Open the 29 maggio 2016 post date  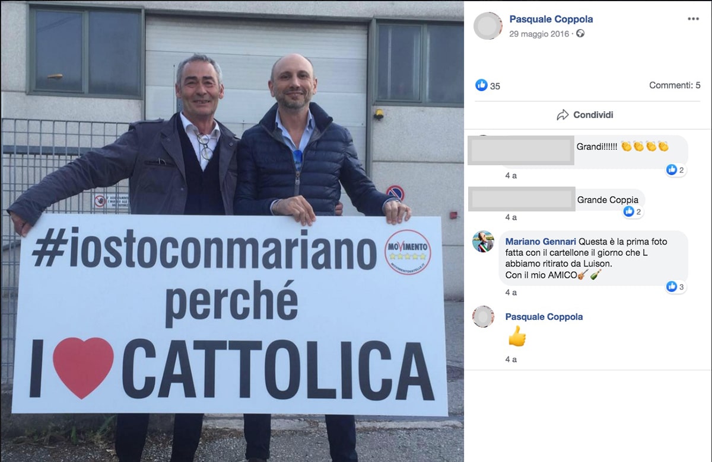[539, 34]
